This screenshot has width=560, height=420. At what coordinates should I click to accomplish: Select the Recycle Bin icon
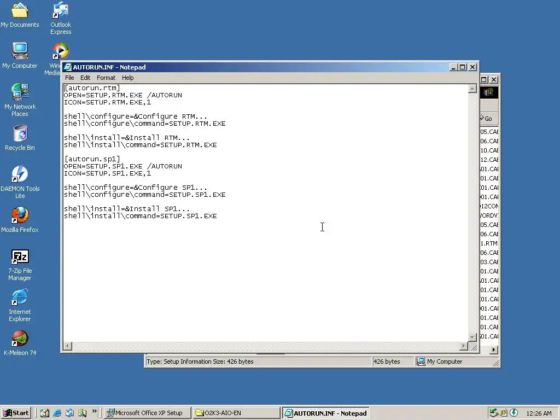[x=20, y=137]
